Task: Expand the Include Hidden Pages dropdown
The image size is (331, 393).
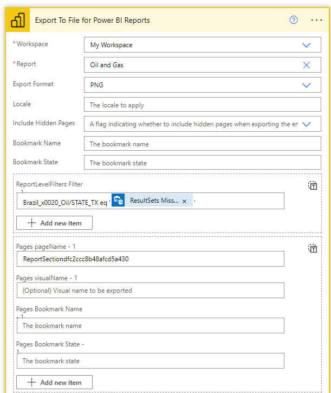Action: click(306, 124)
